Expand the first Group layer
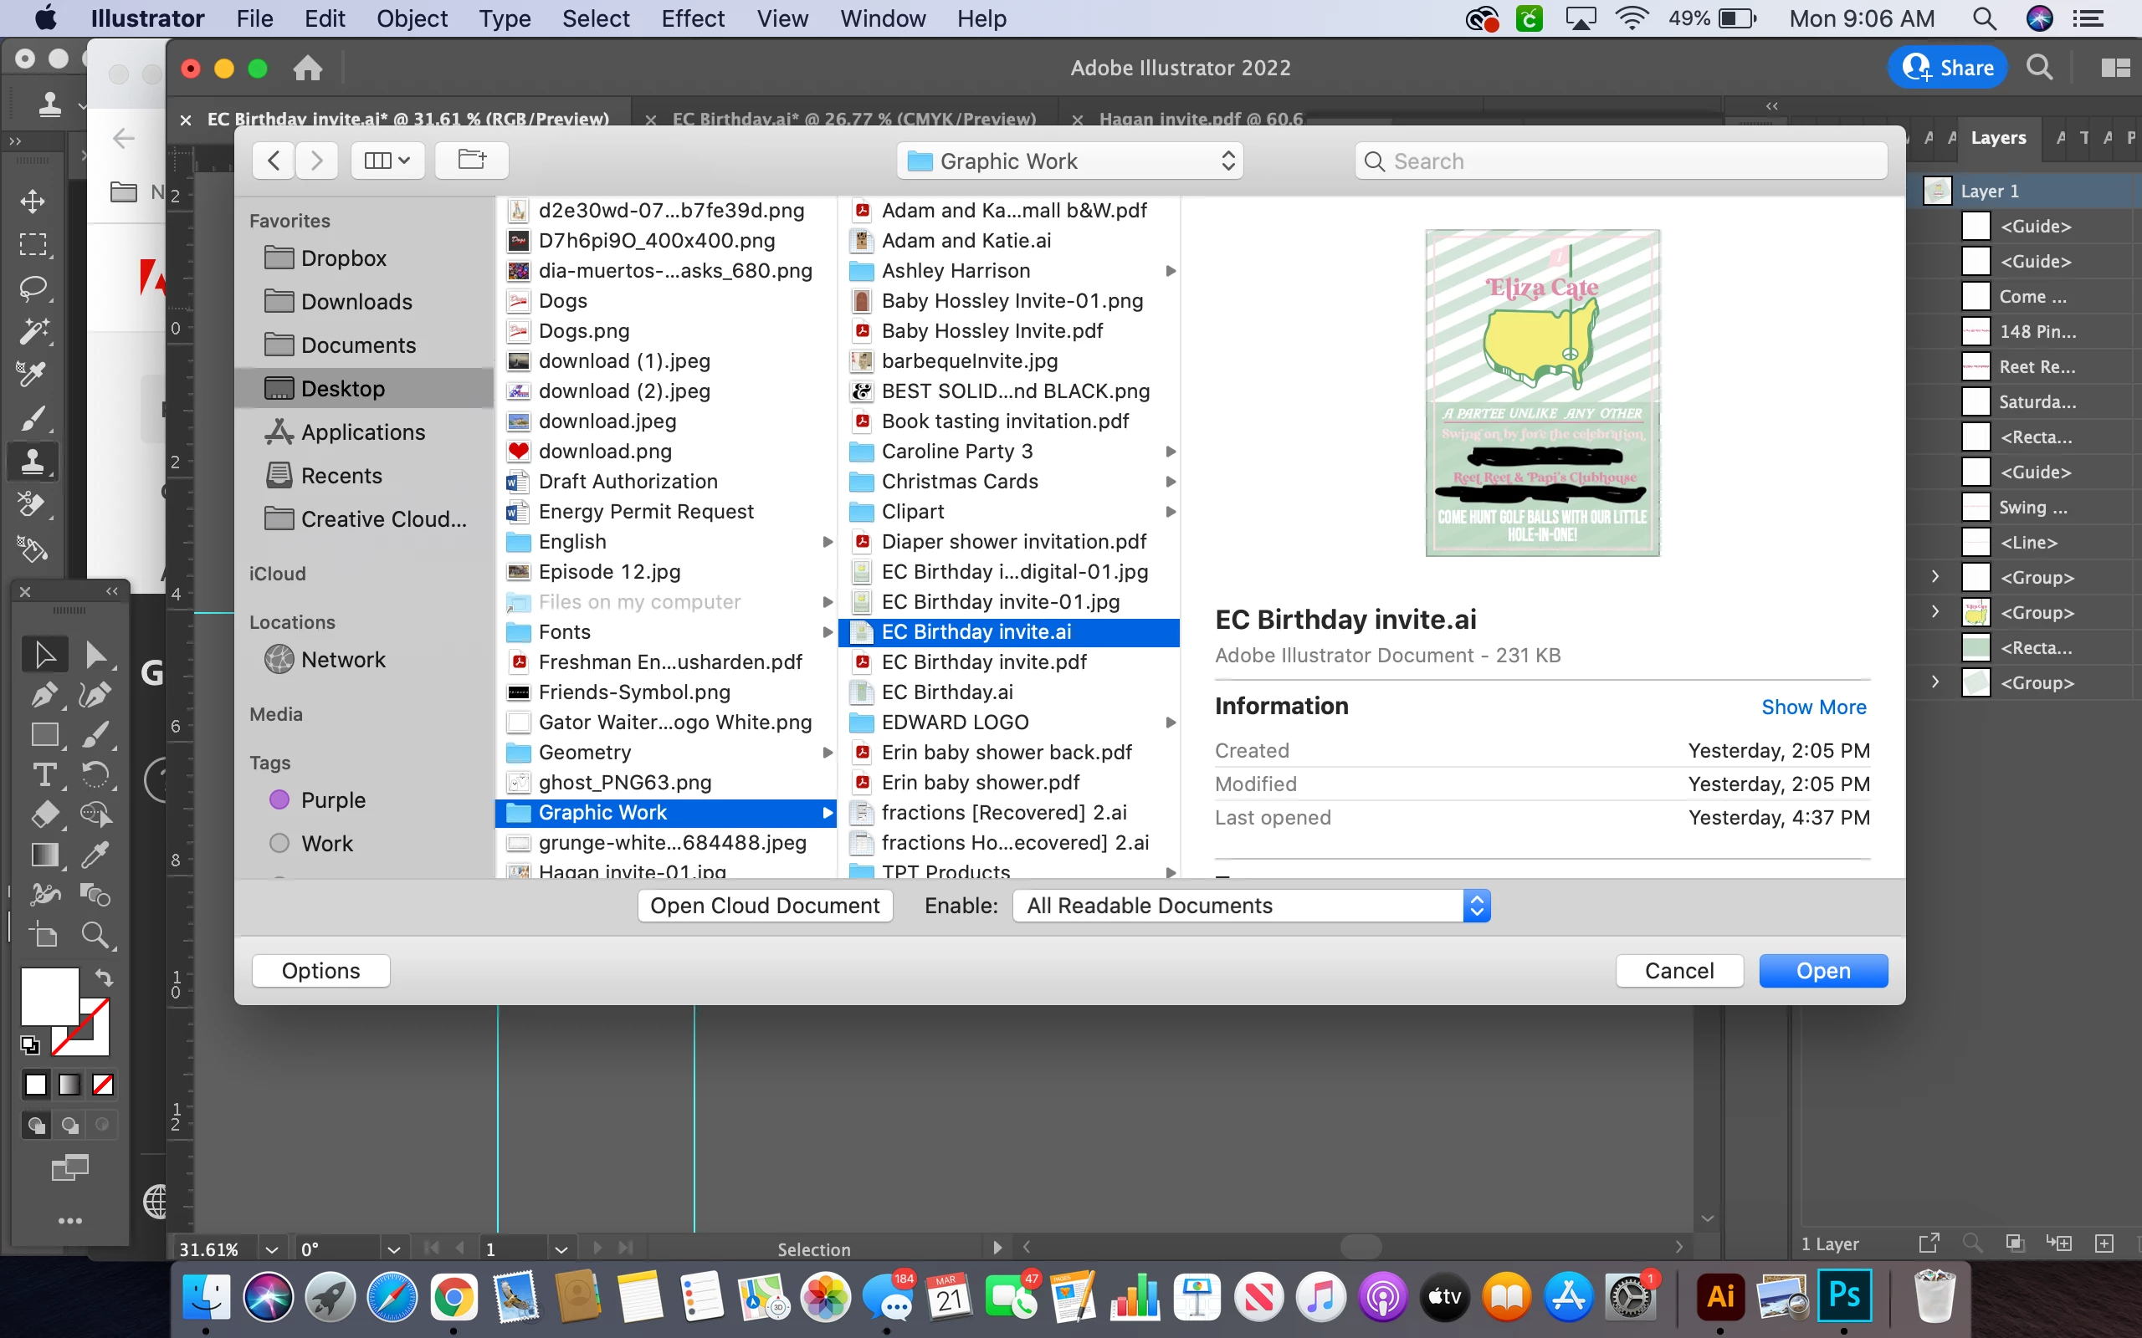Screen dimensions: 2142x1338 pos(1934,577)
